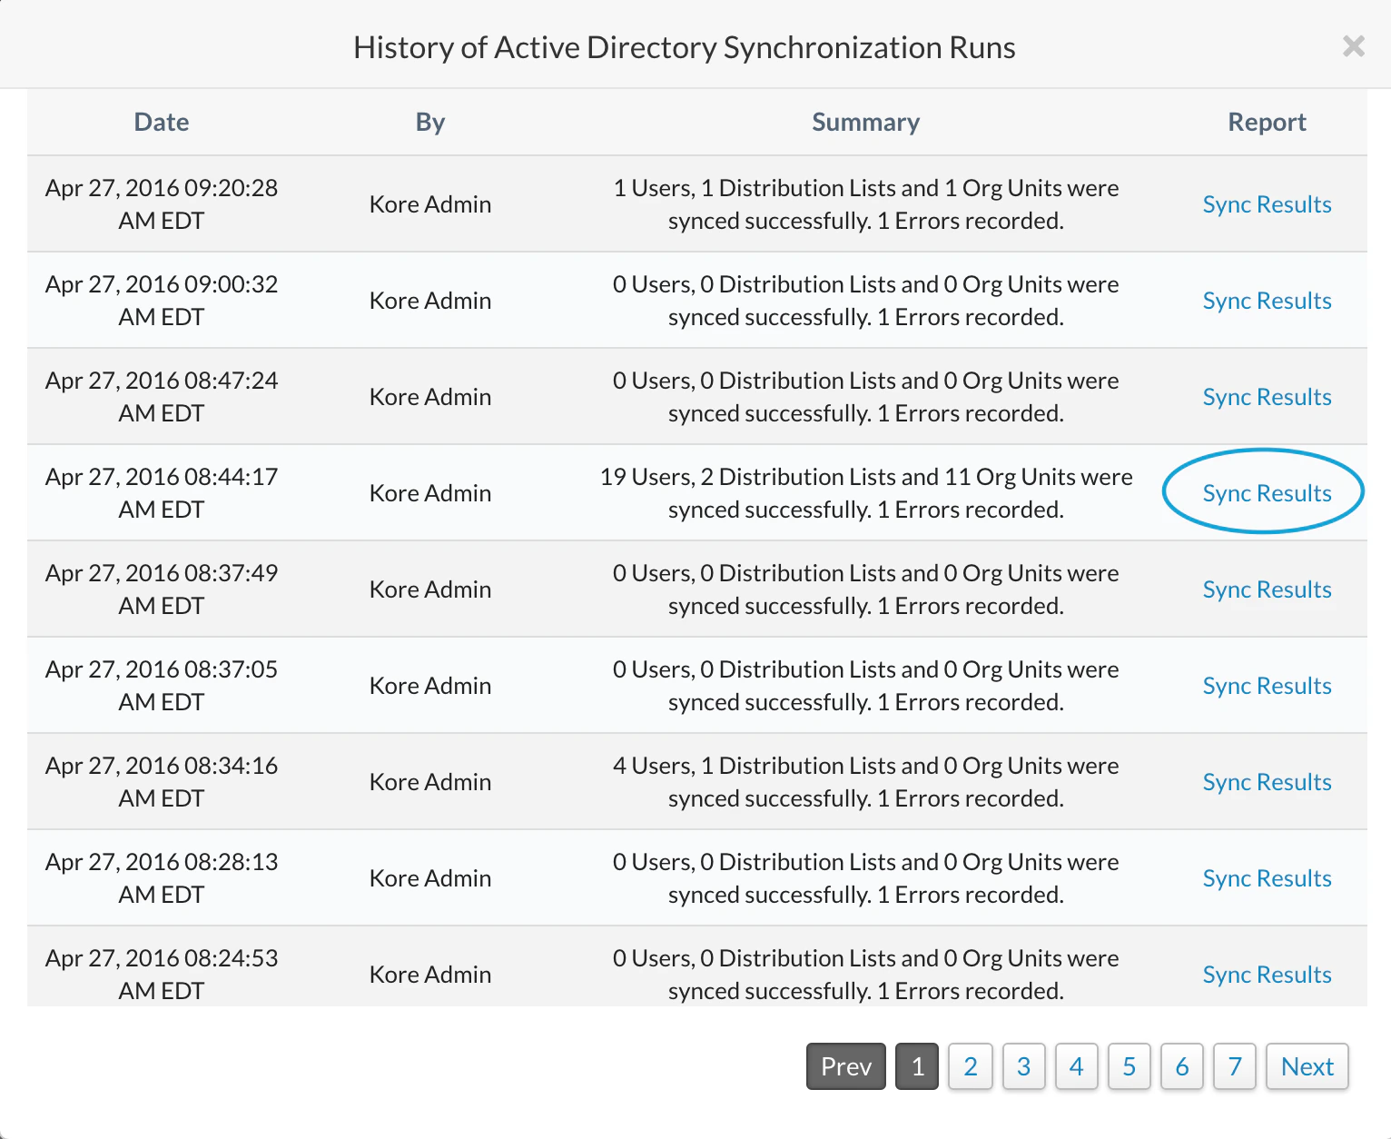Go to the next page of sync runs
The image size is (1391, 1139).
click(x=1307, y=1066)
